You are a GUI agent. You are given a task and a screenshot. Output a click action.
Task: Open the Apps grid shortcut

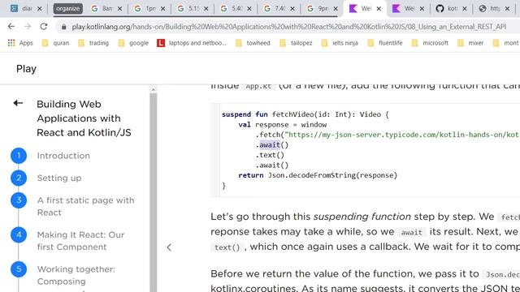click(20, 43)
